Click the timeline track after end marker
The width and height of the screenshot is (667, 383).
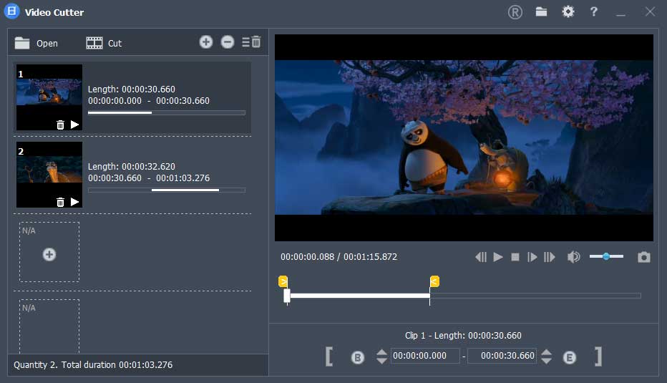[535, 296]
